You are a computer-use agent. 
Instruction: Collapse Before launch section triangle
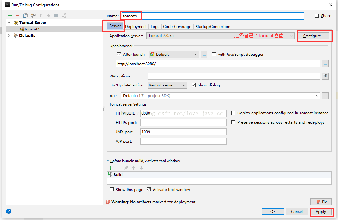[x=108, y=161]
